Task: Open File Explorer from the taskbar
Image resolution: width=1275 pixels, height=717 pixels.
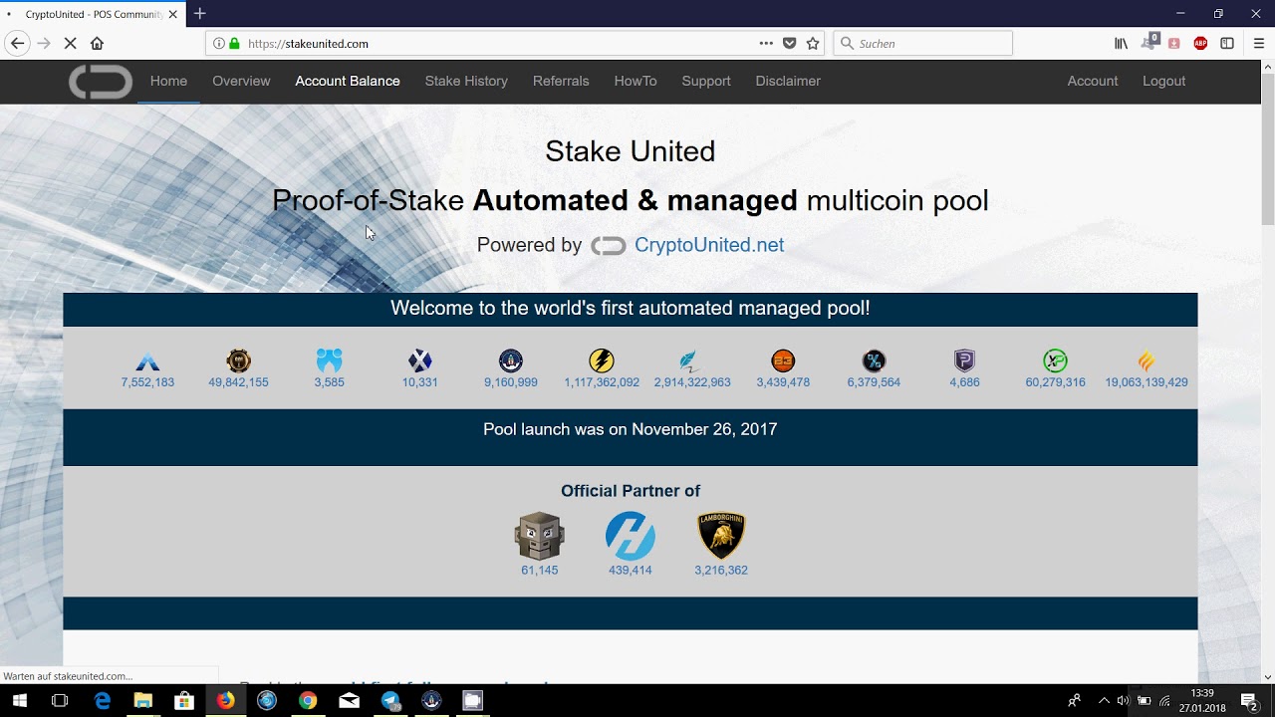Action: pyautogui.click(x=143, y=700)
